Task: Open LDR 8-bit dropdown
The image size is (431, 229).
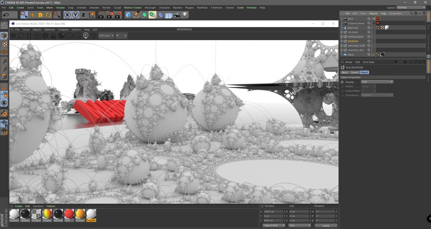Action: (x=106, y=36)
